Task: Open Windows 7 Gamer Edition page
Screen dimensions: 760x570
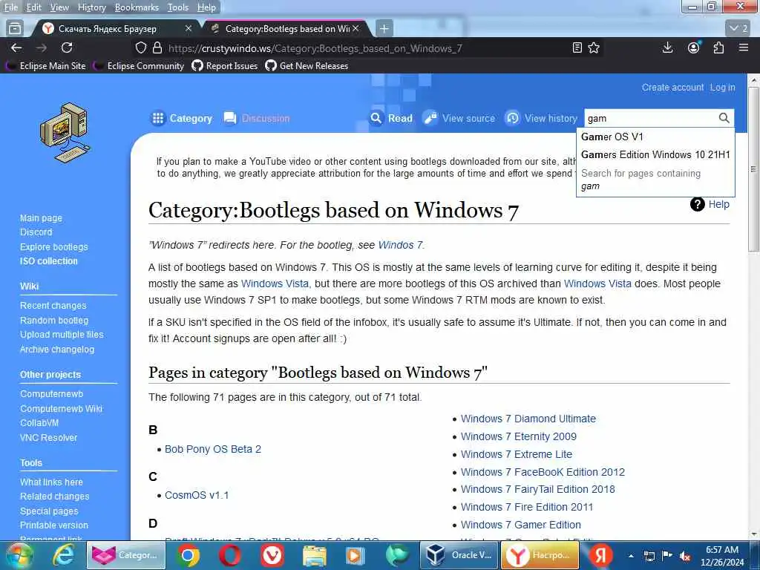Action: click(520, 525)
